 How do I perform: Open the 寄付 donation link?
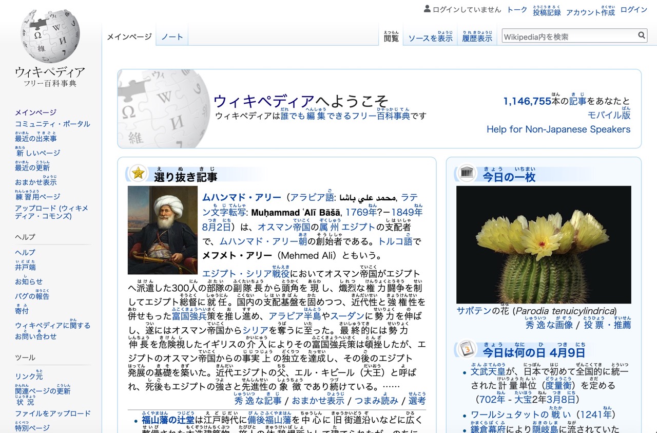(x=22, y=309)
